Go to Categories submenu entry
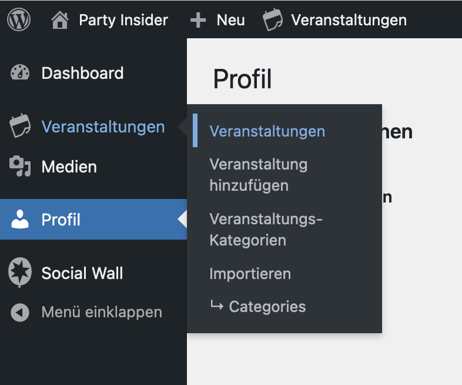Image resolution: width=462 pixels, height=385 pixels. [x=267, y=307]
